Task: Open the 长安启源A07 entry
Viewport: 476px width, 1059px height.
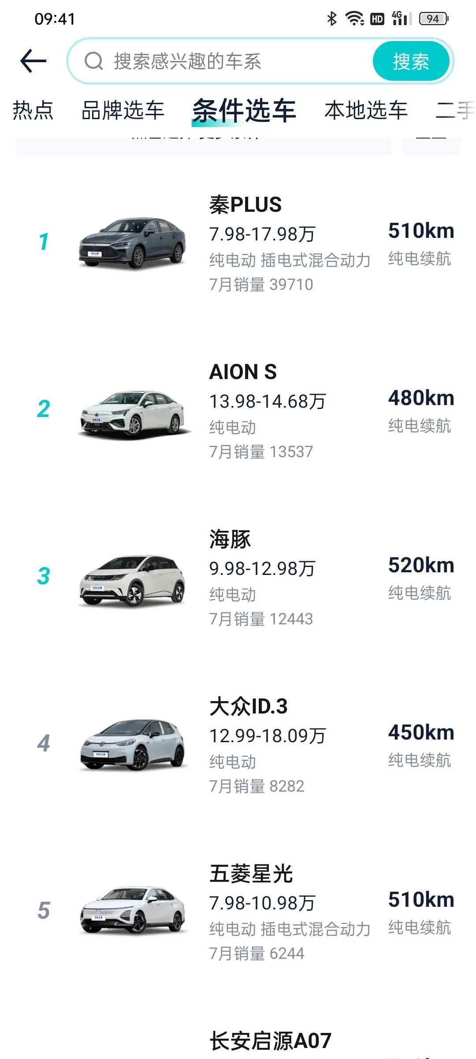Action: (x=270, y=1040)
